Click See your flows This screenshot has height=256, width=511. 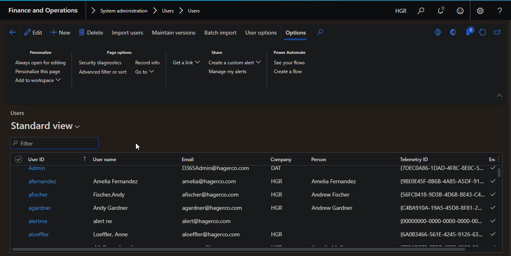pyautogui.click(x=289, y=63)
